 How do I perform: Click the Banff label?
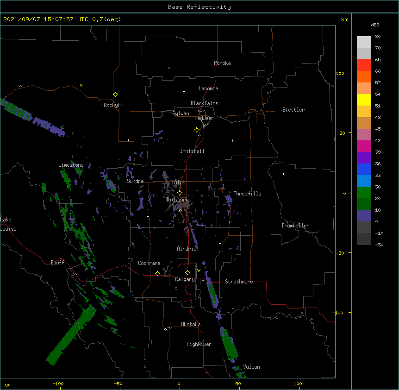(57, 263)
